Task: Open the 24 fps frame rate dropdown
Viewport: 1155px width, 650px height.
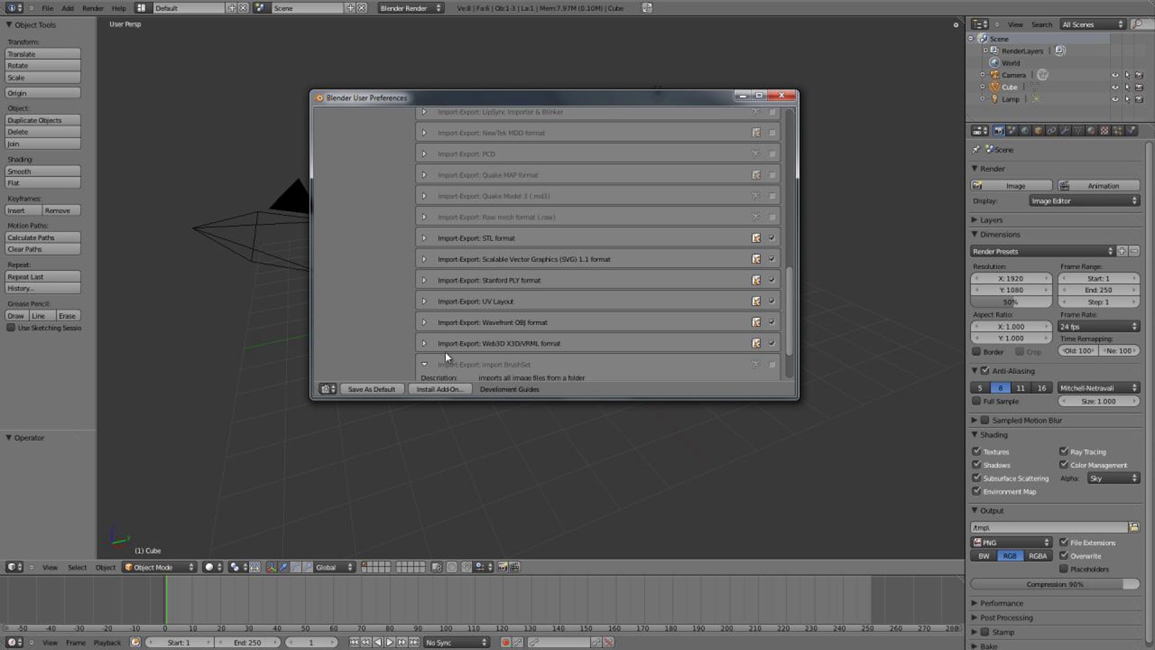Action: tap(1099, 326)
